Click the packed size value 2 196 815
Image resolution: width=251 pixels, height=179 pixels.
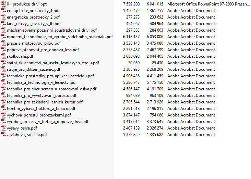pyautogui.click(x=155, y=109)
